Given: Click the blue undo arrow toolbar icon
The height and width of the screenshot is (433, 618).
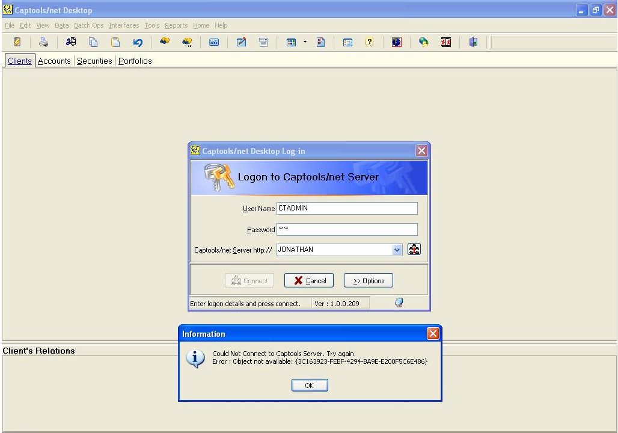Looking at the screenshot, I should (138, 42).
